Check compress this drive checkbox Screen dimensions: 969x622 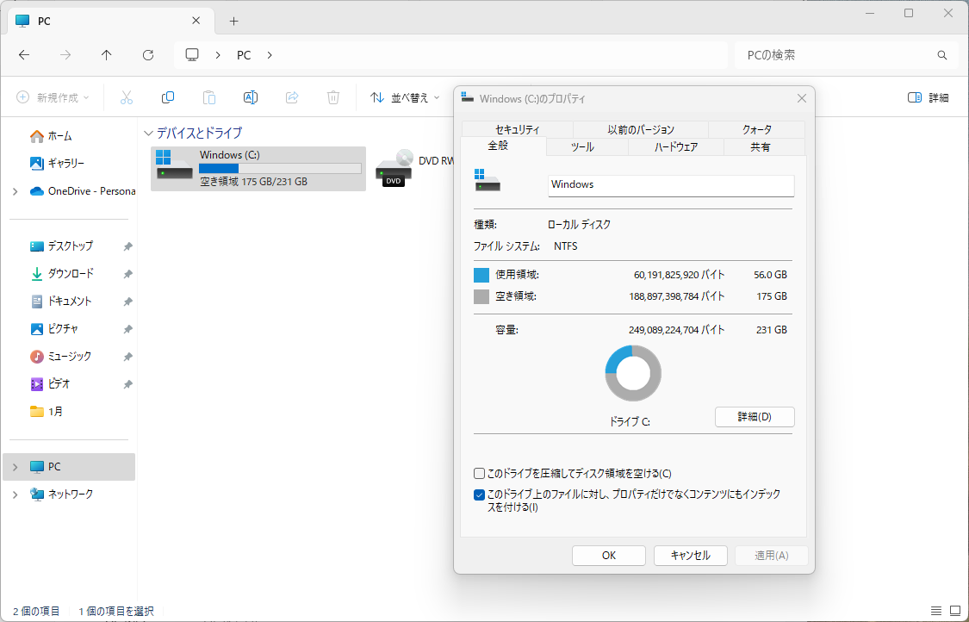click(x=479, y=474)
